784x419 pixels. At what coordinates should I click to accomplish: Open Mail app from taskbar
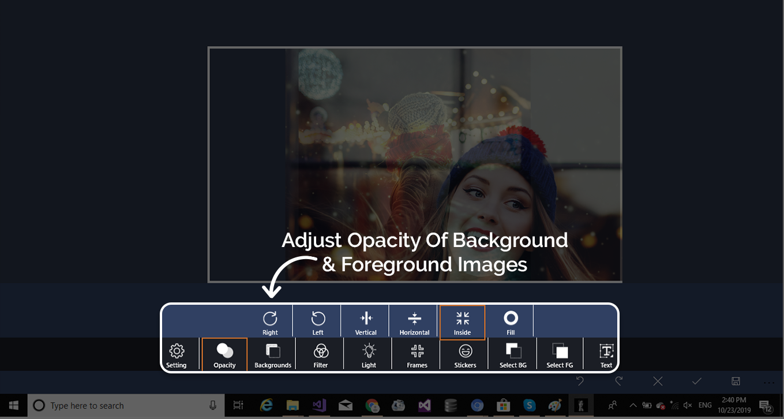tap(346, 406)
